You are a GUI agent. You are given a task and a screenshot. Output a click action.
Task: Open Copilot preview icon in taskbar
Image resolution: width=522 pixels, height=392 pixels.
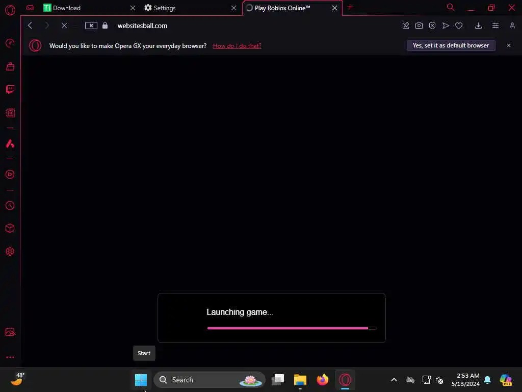[506, 380]
